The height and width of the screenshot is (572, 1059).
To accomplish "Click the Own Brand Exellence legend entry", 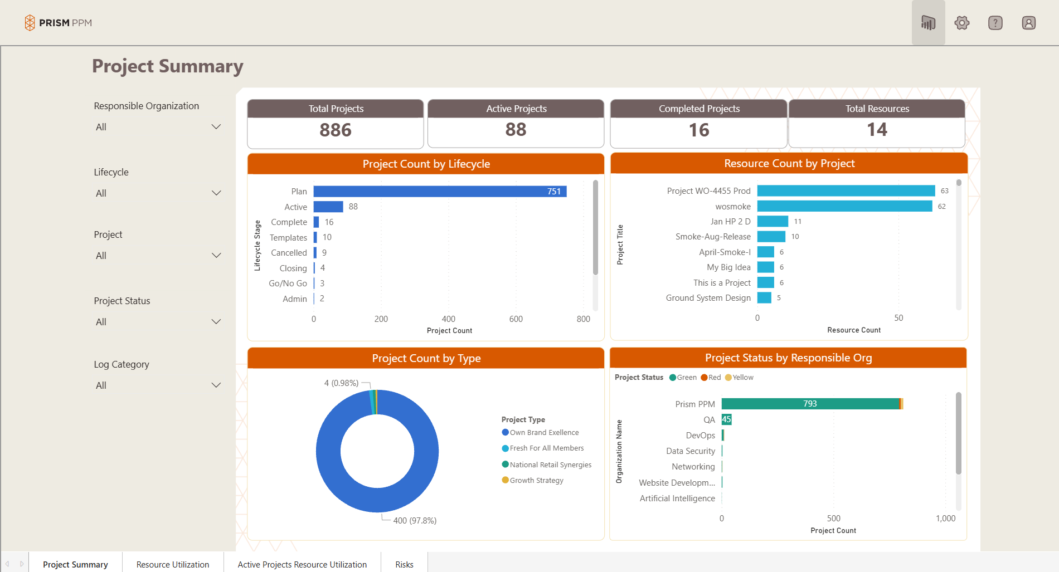I will pyautogui.click(x=540, y=432).
